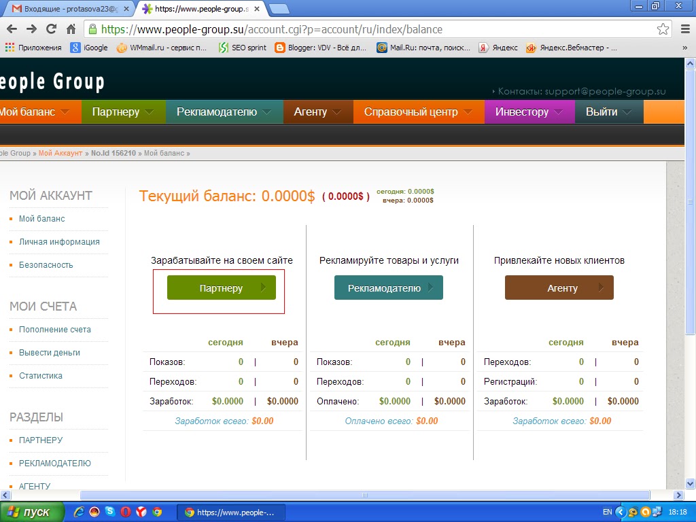Click the vertical scrollbar down arrow
The height and width of the screenshot is (522, 696).
pos(691,484)
